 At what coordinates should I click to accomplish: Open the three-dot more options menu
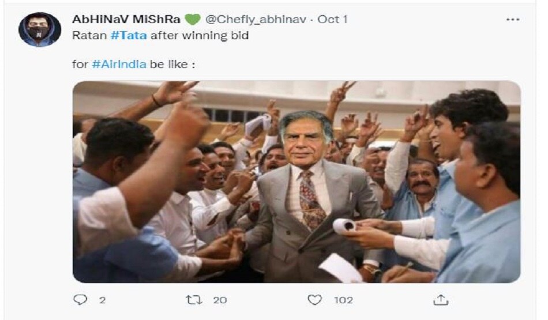pos(512,19)
